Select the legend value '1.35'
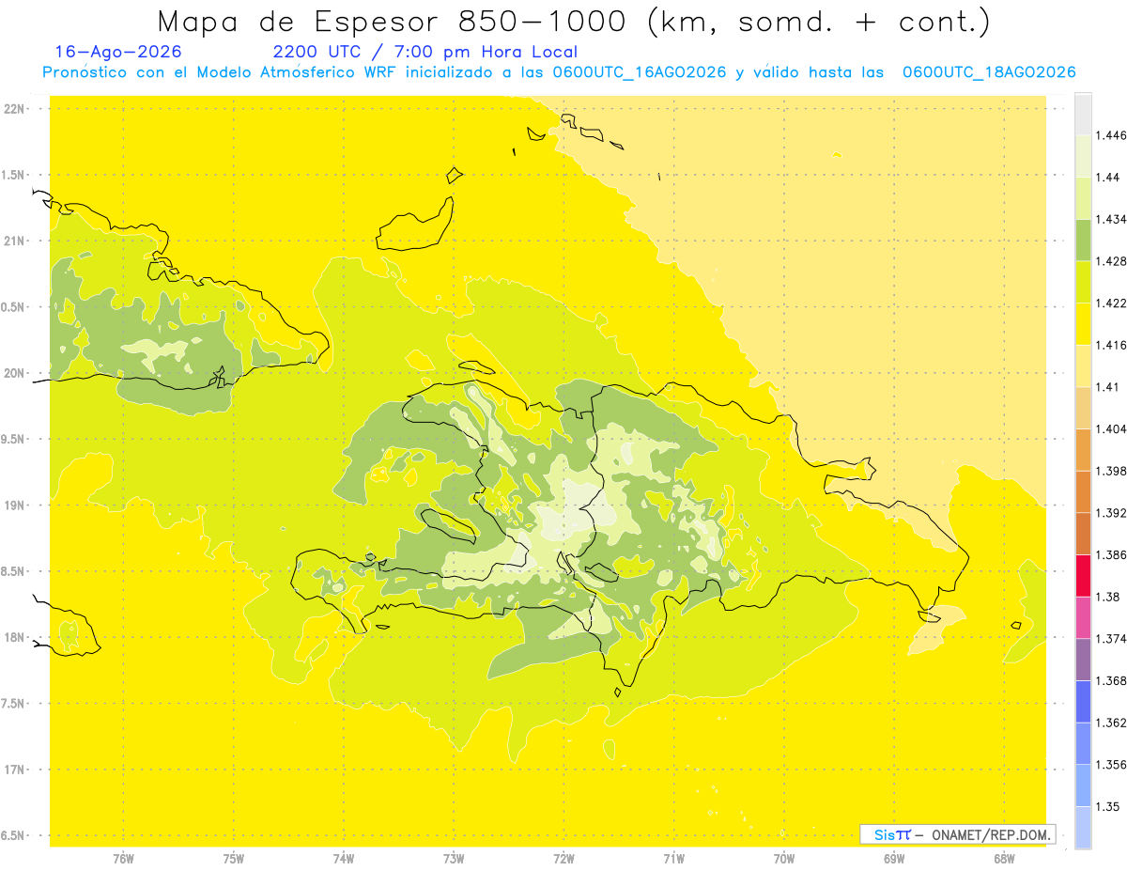This screenshot has height=871, width=1127. click(x=1108, y=806)
